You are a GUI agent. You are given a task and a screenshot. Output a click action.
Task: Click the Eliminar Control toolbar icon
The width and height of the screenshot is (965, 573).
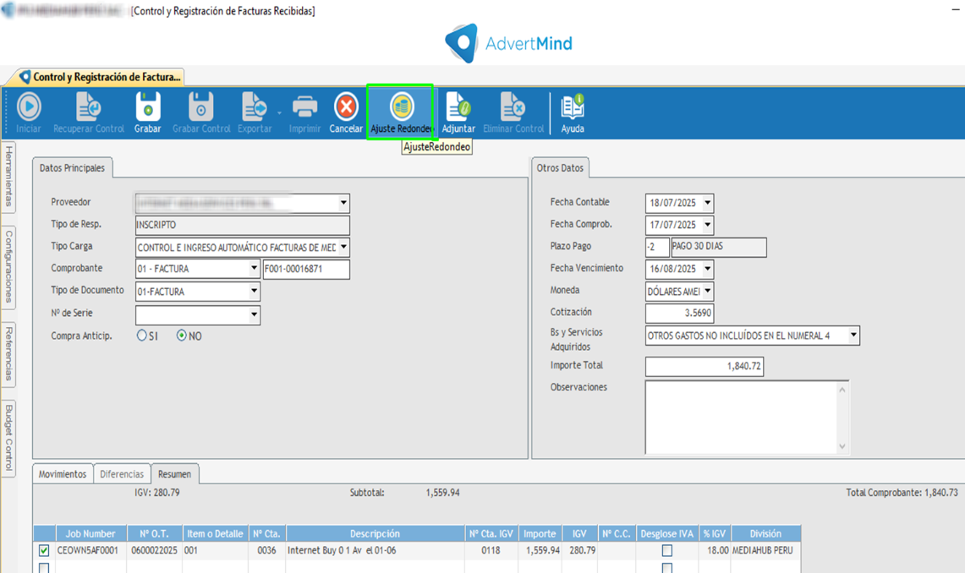[x=513, y=107]
